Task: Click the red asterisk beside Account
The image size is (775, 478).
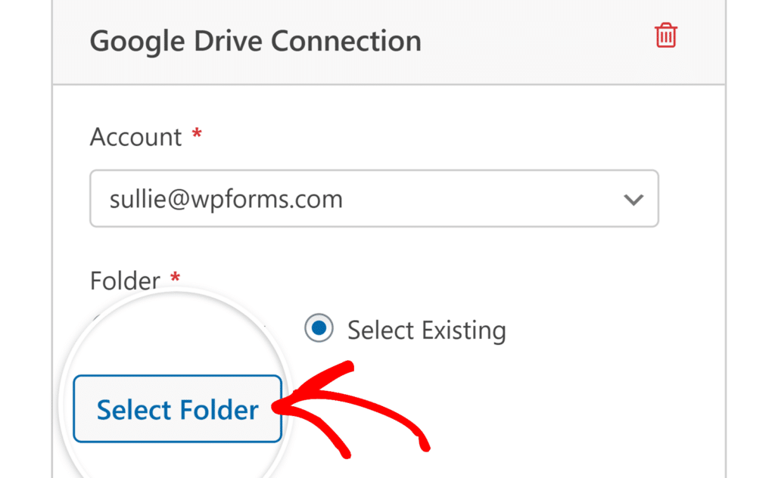Action: tap(198, 135)
